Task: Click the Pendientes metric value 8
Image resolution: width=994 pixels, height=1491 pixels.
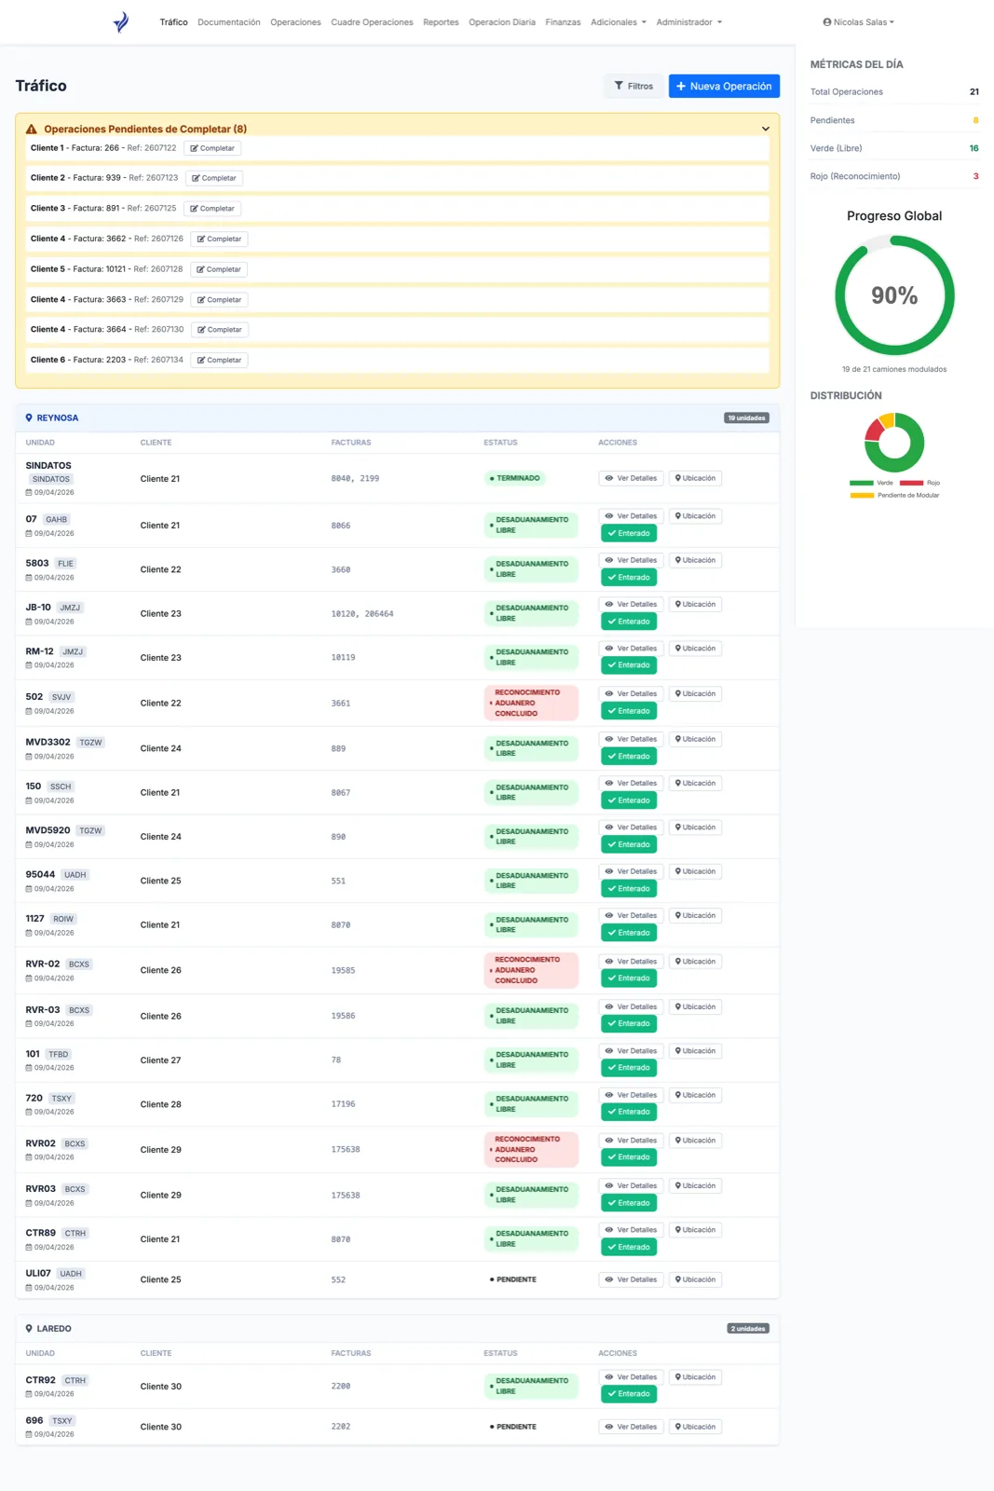Action: 975,120
